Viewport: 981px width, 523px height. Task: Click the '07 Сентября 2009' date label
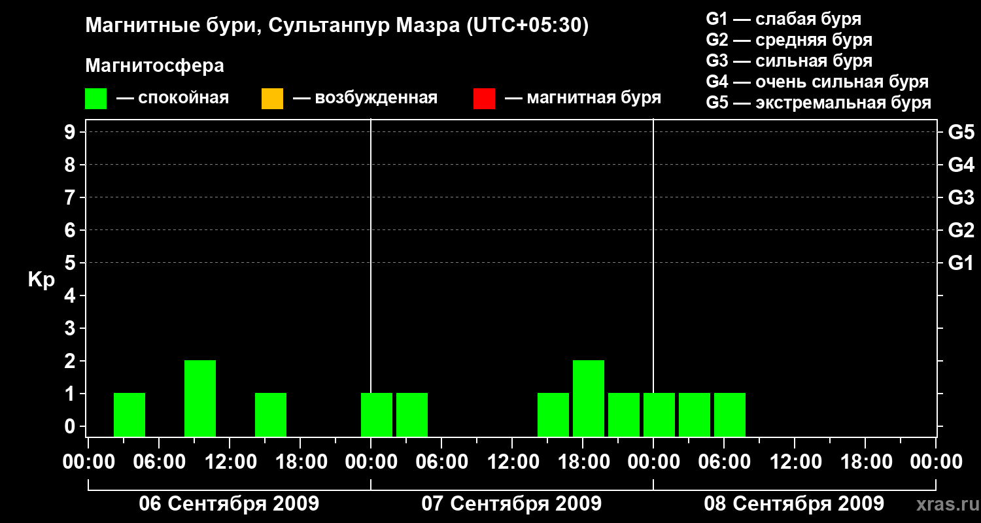(511, 504)
